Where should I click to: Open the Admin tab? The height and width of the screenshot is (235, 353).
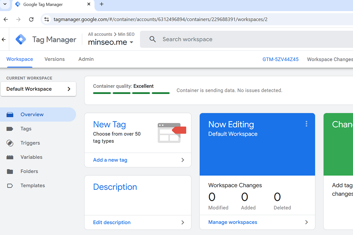coord(86,59)
